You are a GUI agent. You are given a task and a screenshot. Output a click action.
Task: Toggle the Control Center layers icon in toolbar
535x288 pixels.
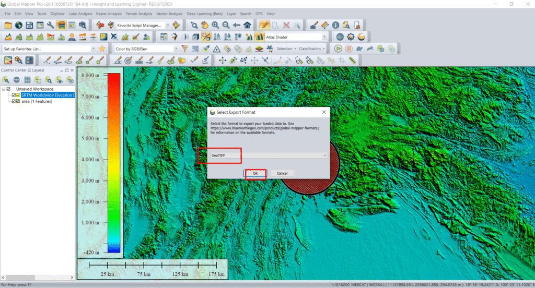point(61,25)
